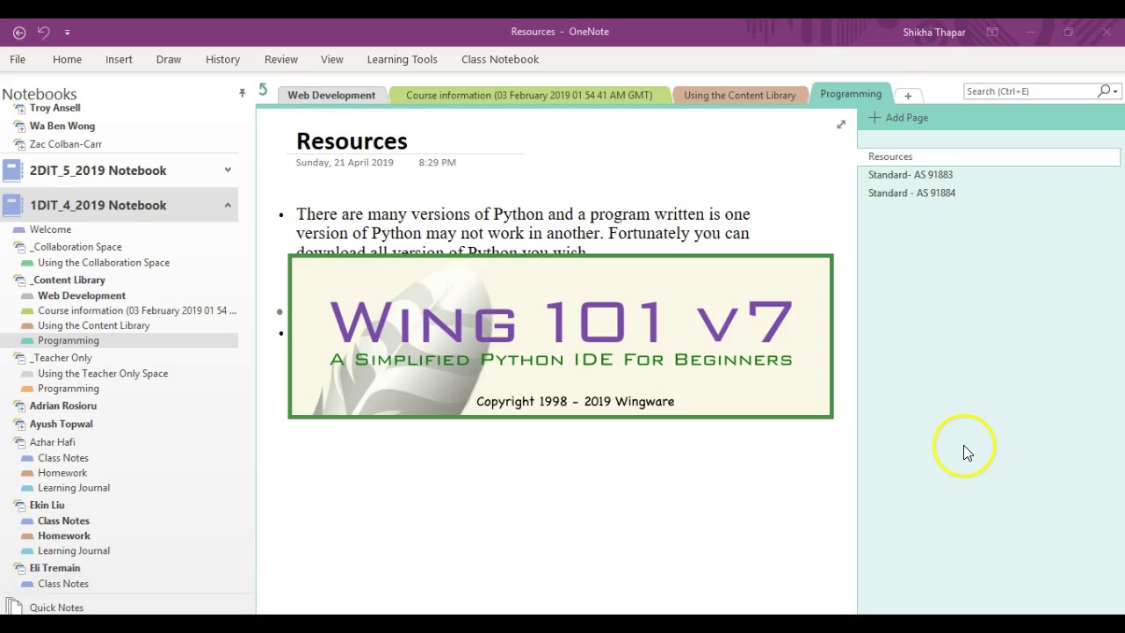Expand the page with full-page view arrow

[840, 125]
